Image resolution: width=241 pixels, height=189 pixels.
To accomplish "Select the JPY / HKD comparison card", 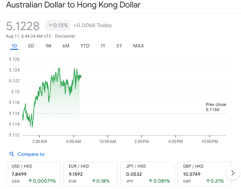I will point(147,173).
